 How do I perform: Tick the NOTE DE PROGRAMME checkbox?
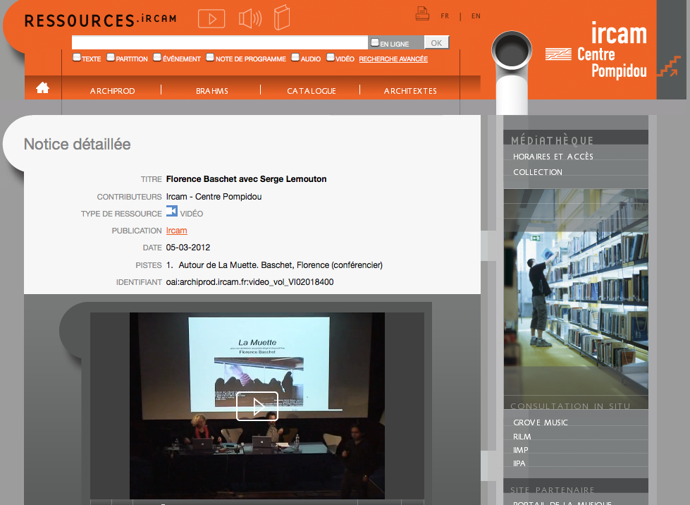210,57
